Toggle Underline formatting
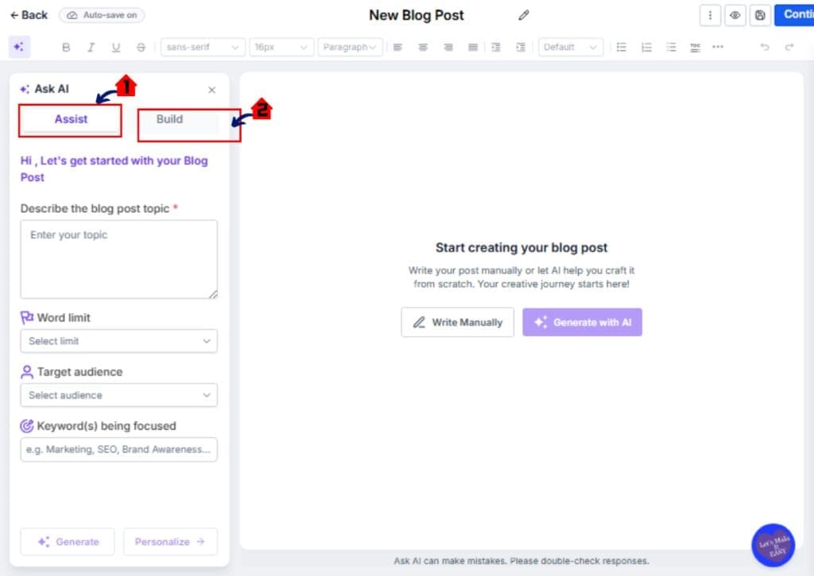 115,47
